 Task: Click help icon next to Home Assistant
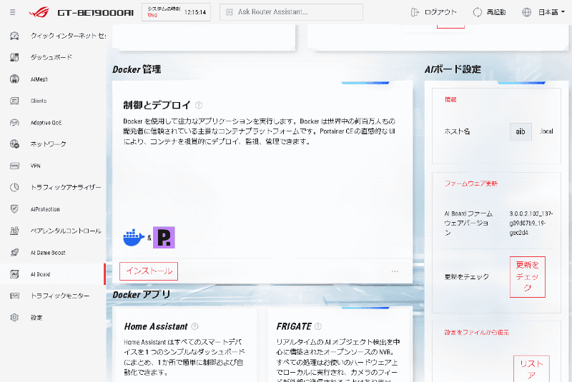(x=194, y=326)
